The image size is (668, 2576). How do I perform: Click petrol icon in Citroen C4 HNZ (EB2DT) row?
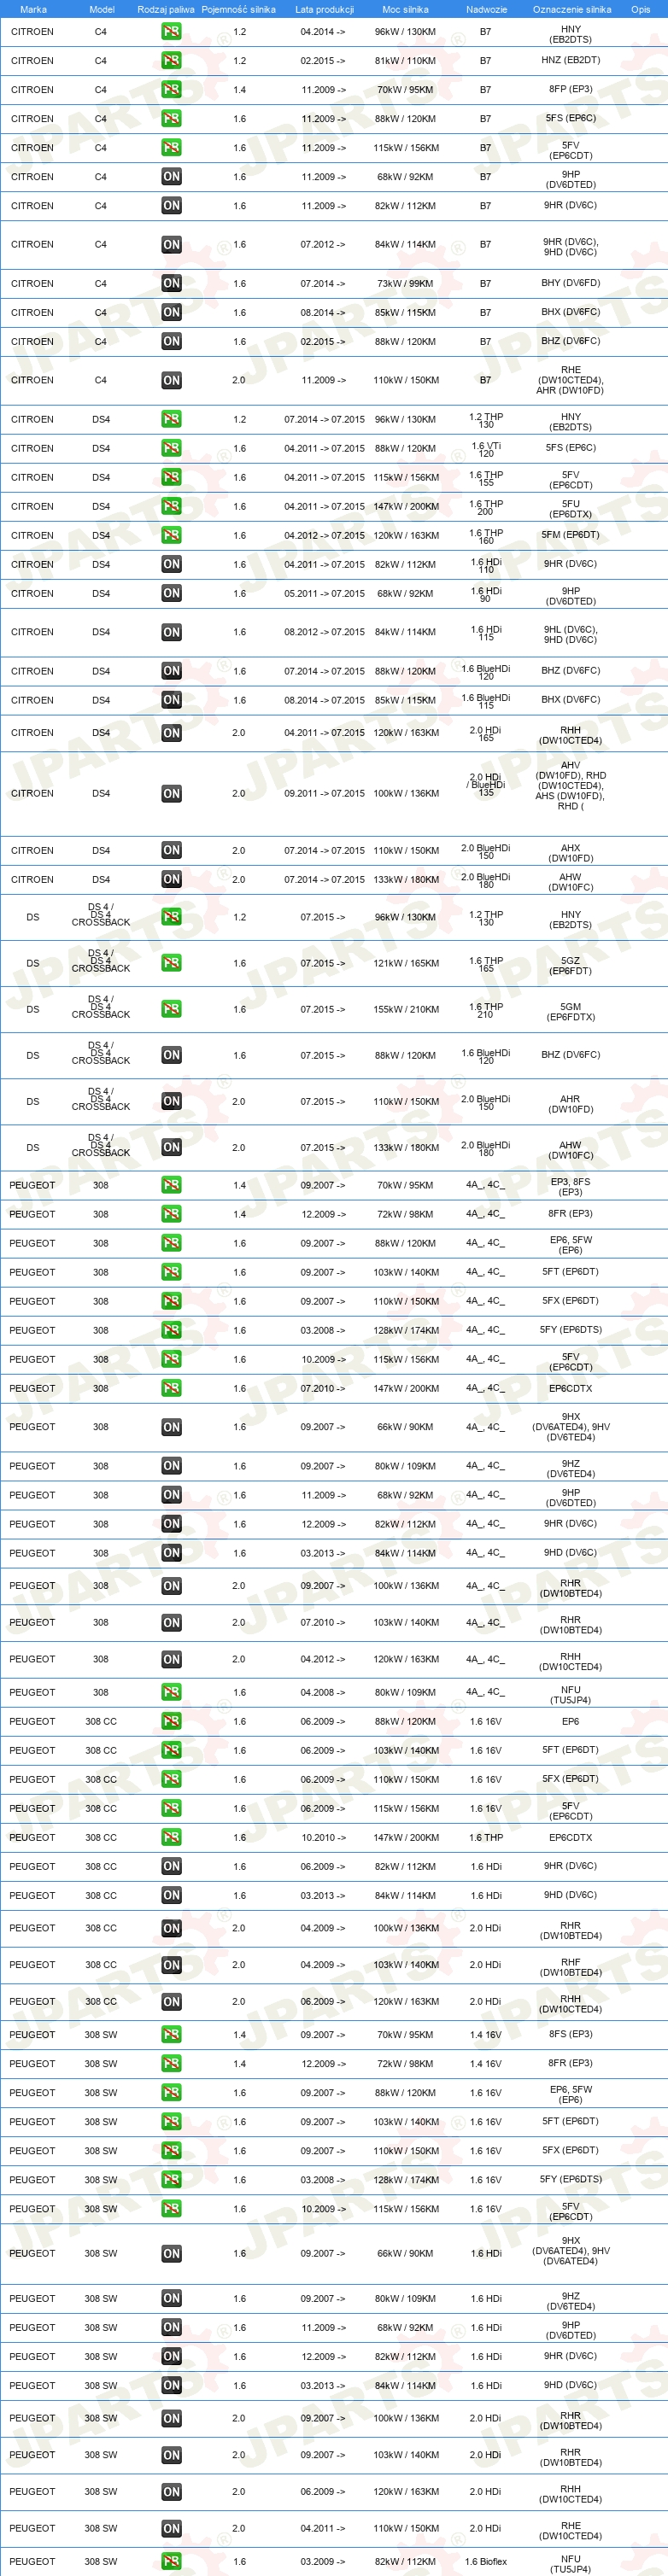pyautogui.click(x=171, y=60)
